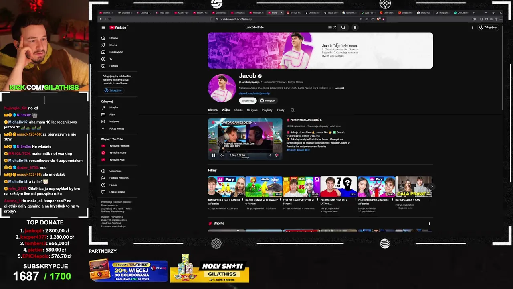Image resolution: width=513 pixels, height=289 pixels.
Task: Click the search magnifier button
Action: coord(343,28)
